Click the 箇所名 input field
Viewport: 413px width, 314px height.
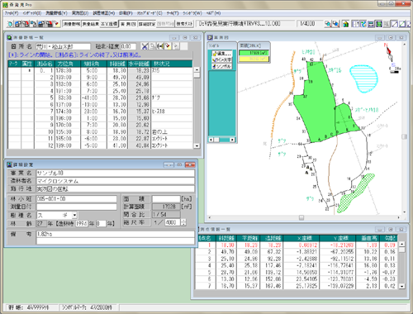pos(63,46)
